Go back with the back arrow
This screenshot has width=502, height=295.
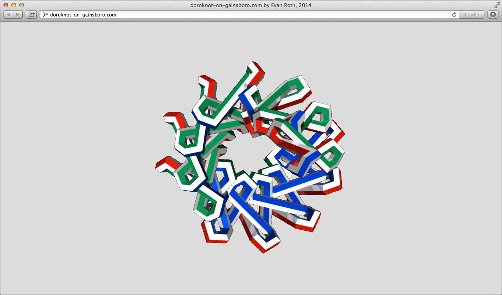(9, 14)
